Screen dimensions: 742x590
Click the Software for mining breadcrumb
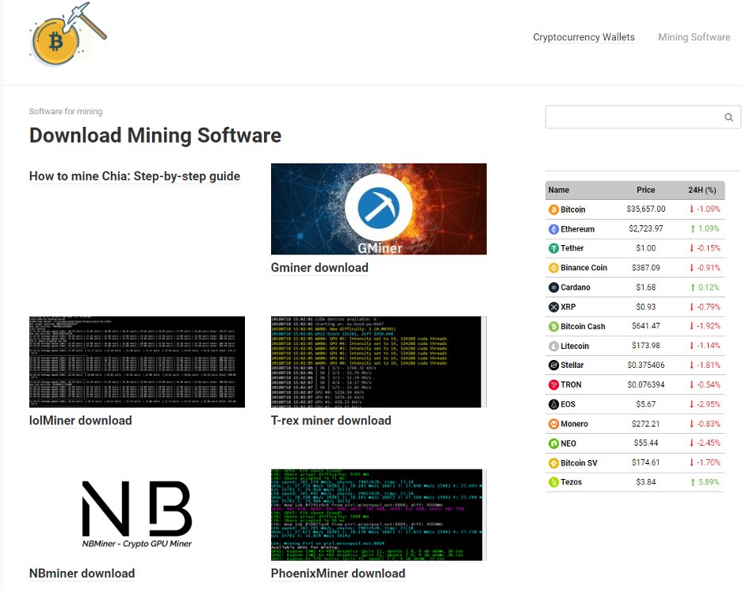(66, 111)
